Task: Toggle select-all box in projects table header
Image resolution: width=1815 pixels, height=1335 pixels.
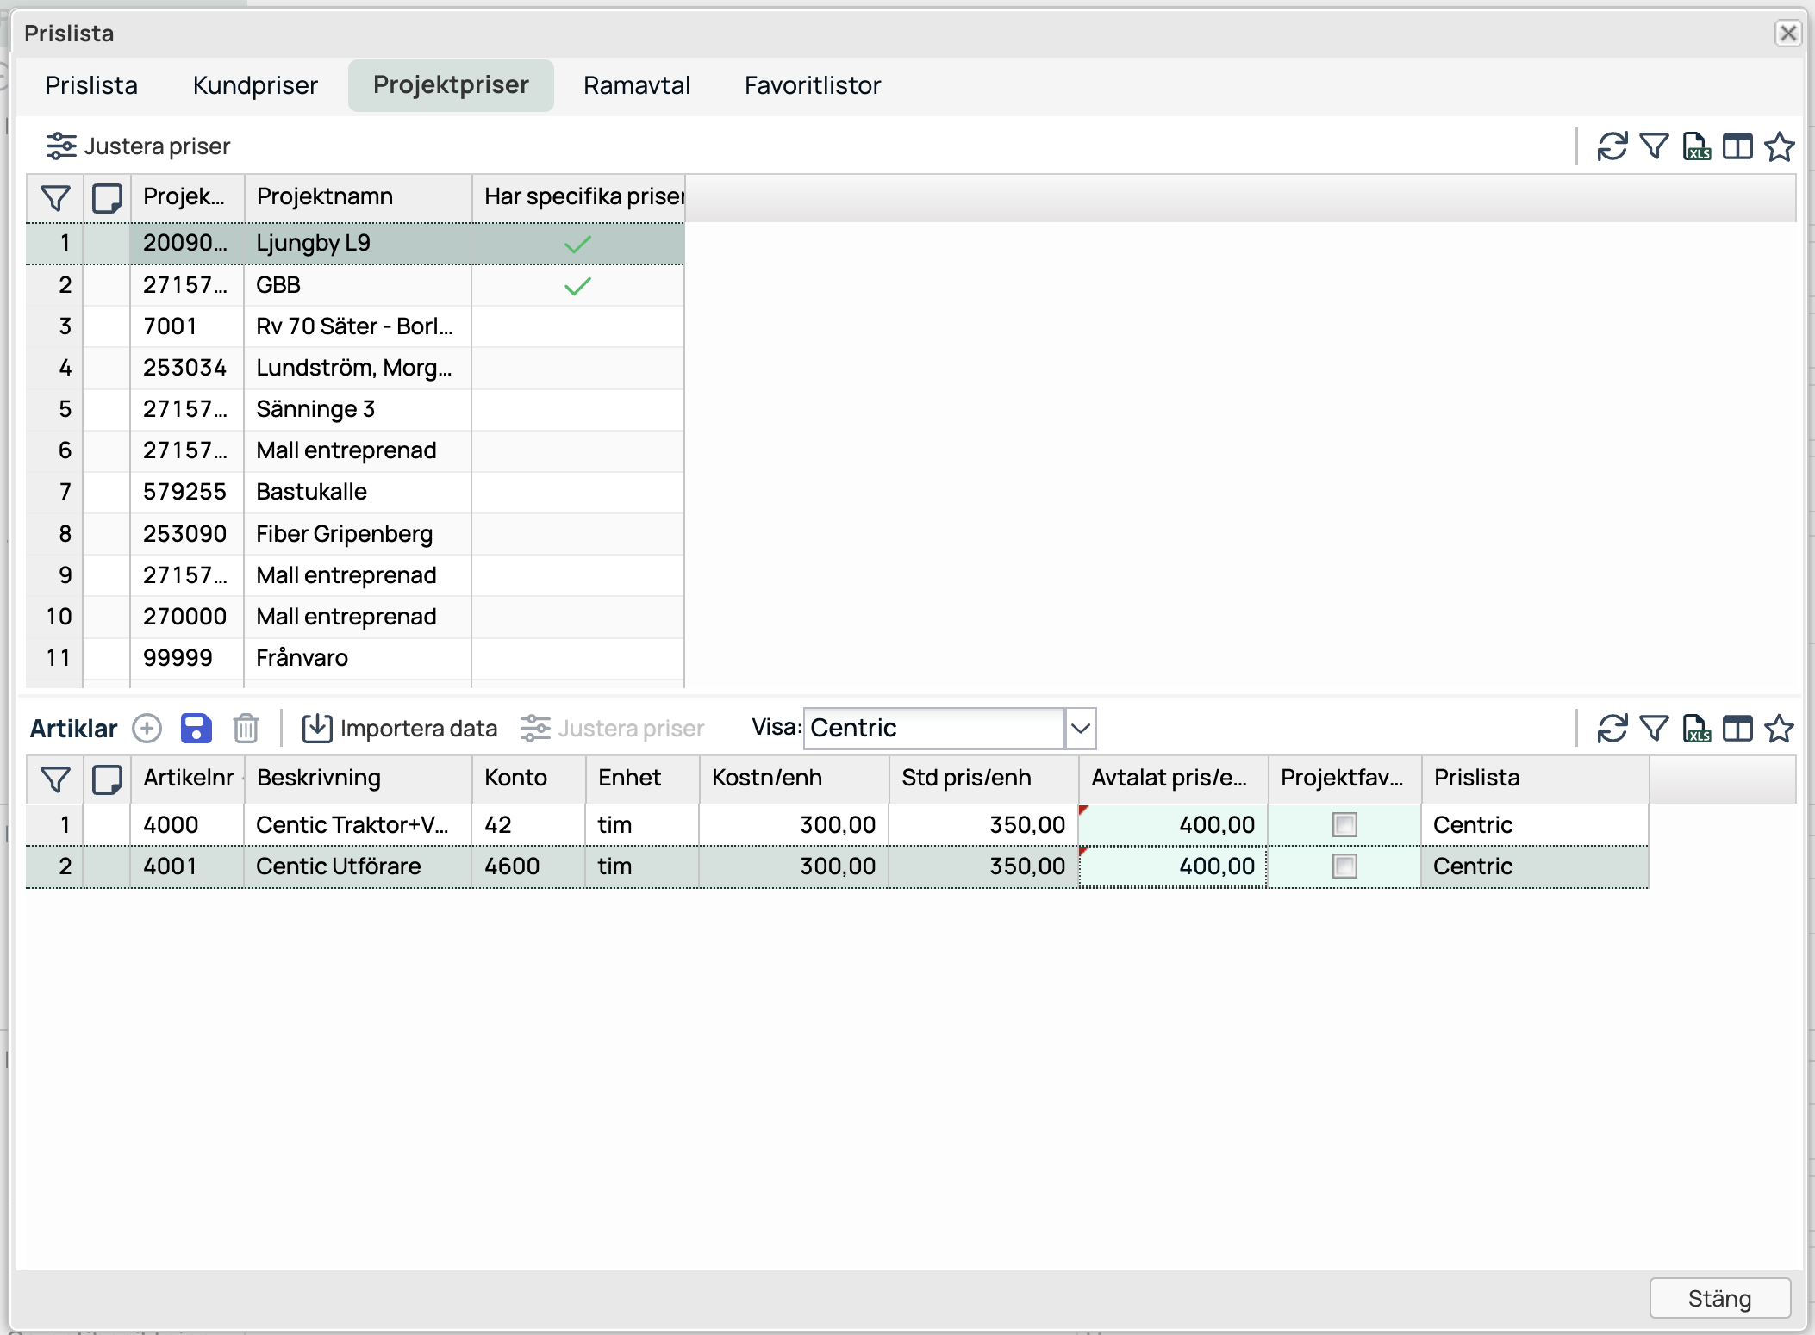Action: pyautogui.click(x=107, y=197)
